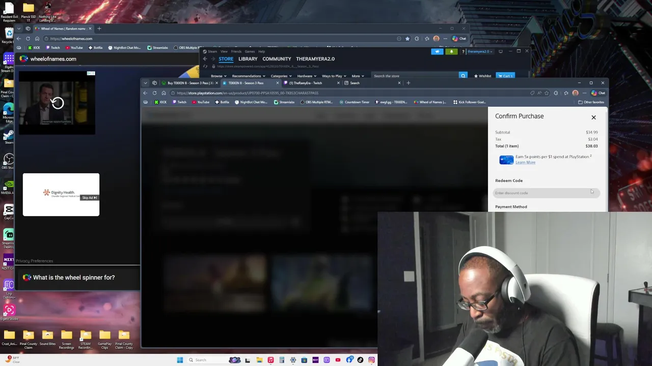Viewport: 652px width, 366px height.
Task: Open the Steam Cart
Action: tap(506, 76)
